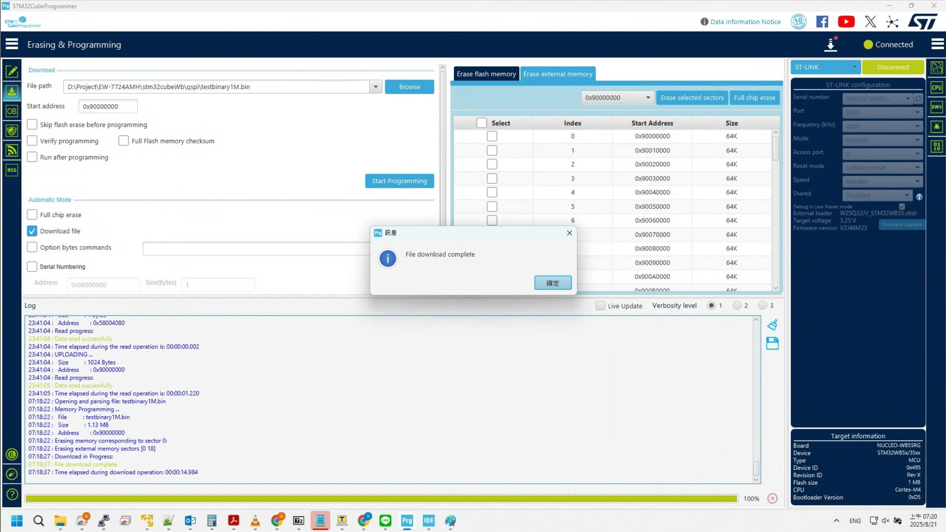Open the YouTube icon in header
This screenshot has width=946, height=532.
846,22
